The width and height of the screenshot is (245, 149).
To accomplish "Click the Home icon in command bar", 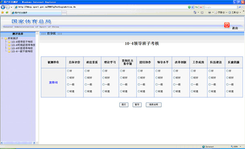I will point(195,13).
